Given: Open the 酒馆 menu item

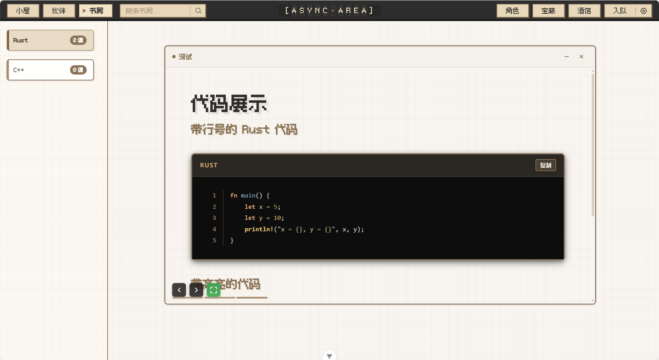Looking at the screenshot, I should 584,11.
